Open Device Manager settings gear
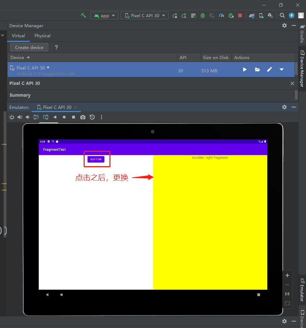Image resolution: width=306 pixels, height=328 pixels. click(x=284, y=25)
